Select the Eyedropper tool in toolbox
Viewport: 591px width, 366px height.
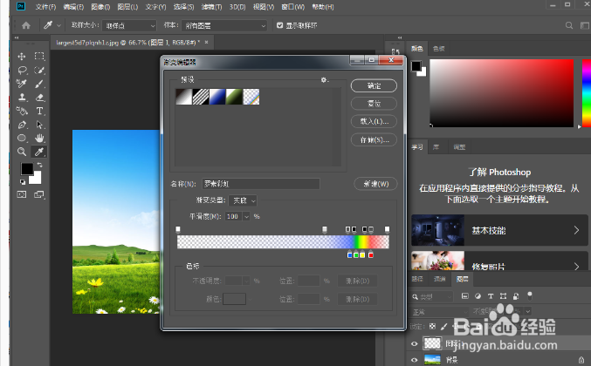pyautogui.click(x=39, y=152)
